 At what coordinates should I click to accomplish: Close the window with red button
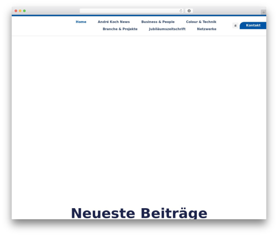[16, 11]
